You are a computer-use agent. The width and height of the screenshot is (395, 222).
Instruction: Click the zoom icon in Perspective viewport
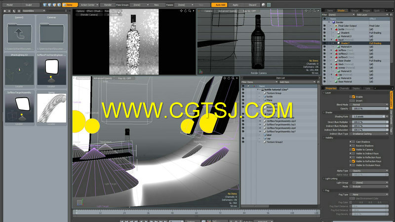point(233,78)
